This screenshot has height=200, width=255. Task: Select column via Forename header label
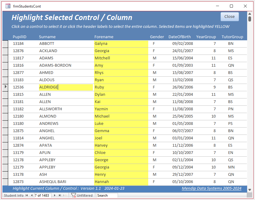tap(104, 37)
